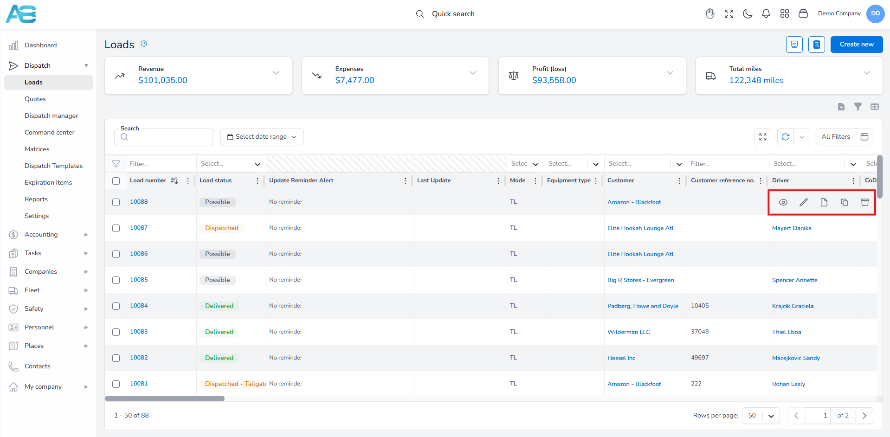
Task: Toggle fullscreen from the top bar
Action: [729, 14]
